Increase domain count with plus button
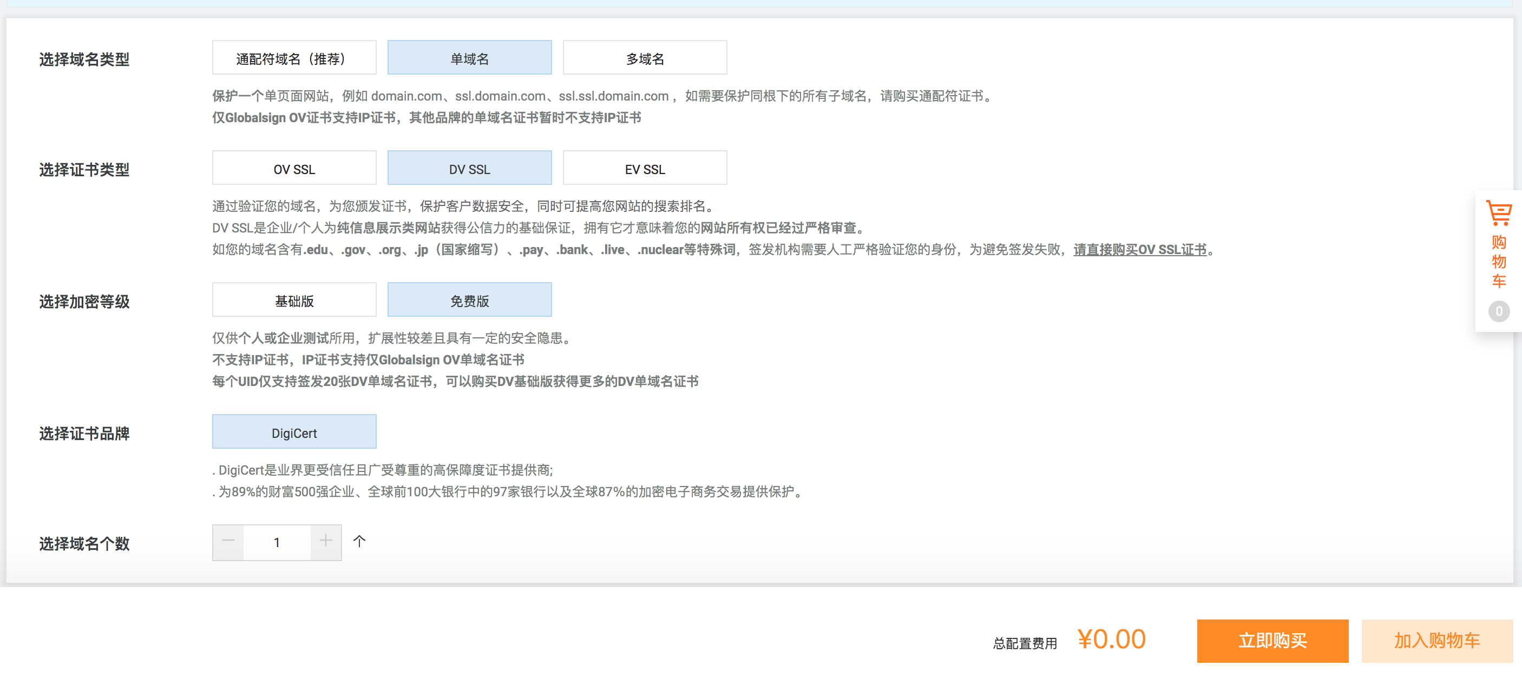This screenshot has width=1522, height=679. [325, 542]
